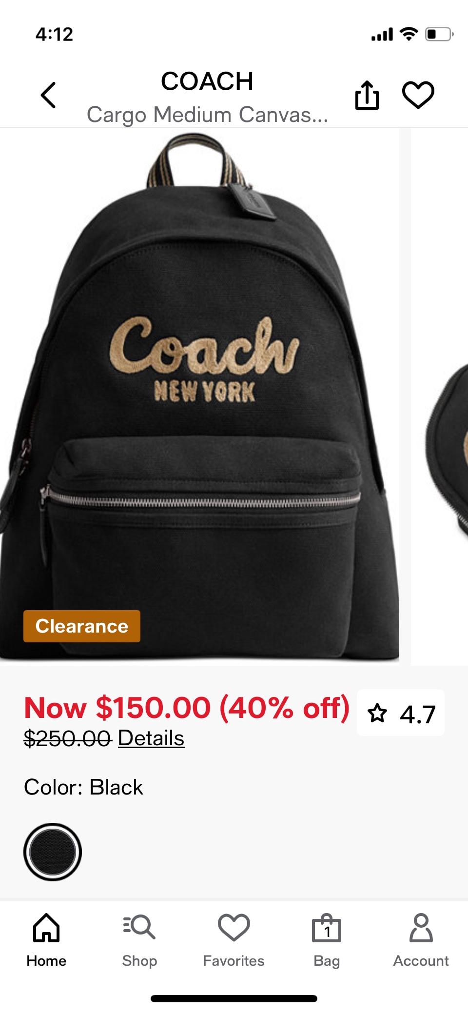Tap the battery status icon
468x1014 pixels.
tap(439, 34)
